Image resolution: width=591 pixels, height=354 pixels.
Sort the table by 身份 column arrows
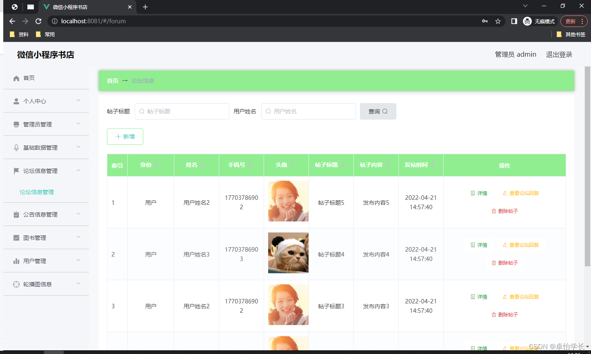157,165
